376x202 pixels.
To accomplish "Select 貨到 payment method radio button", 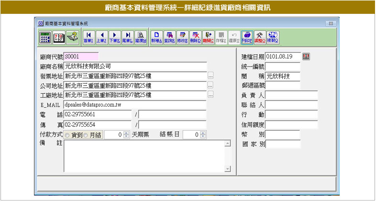I will point(67,135).
